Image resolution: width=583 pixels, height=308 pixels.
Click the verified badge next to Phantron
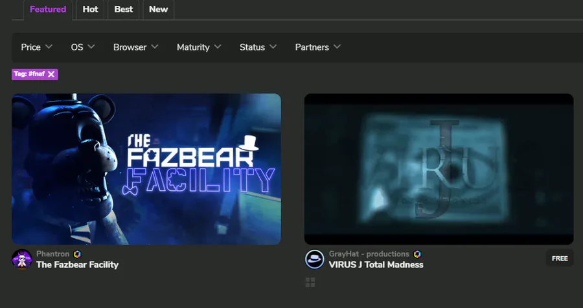point(77,254)
